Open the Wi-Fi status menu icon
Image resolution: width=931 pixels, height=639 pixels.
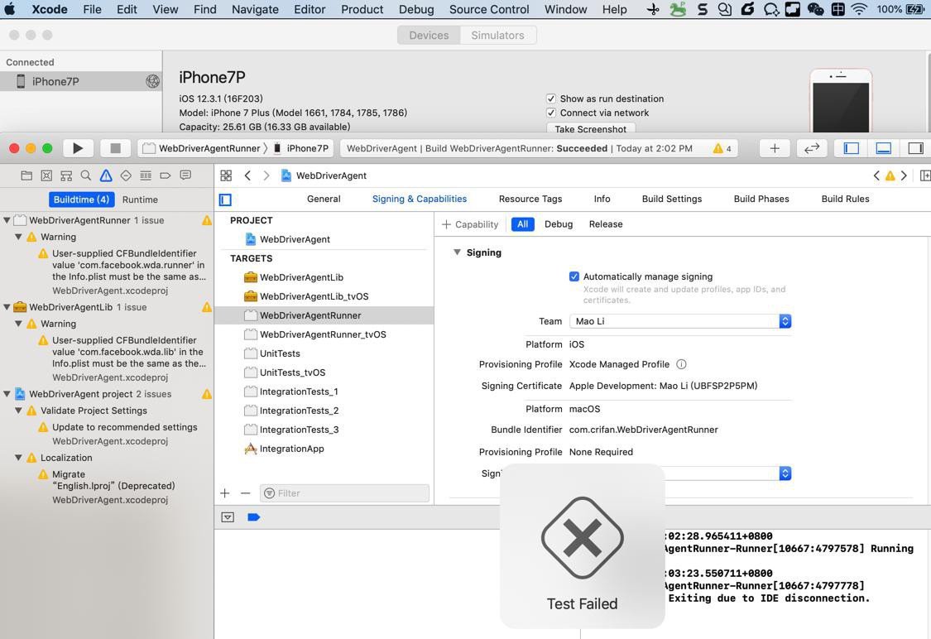coord(858,9)
